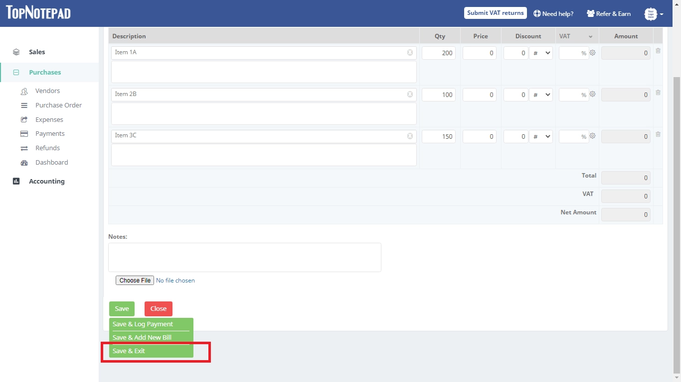Select the Refunds sidebar icon
The height and width of the screenshot is (382, 681).
24,148
